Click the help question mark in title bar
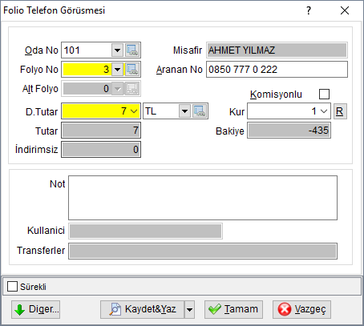364x326 pixels. click(309, 10)
